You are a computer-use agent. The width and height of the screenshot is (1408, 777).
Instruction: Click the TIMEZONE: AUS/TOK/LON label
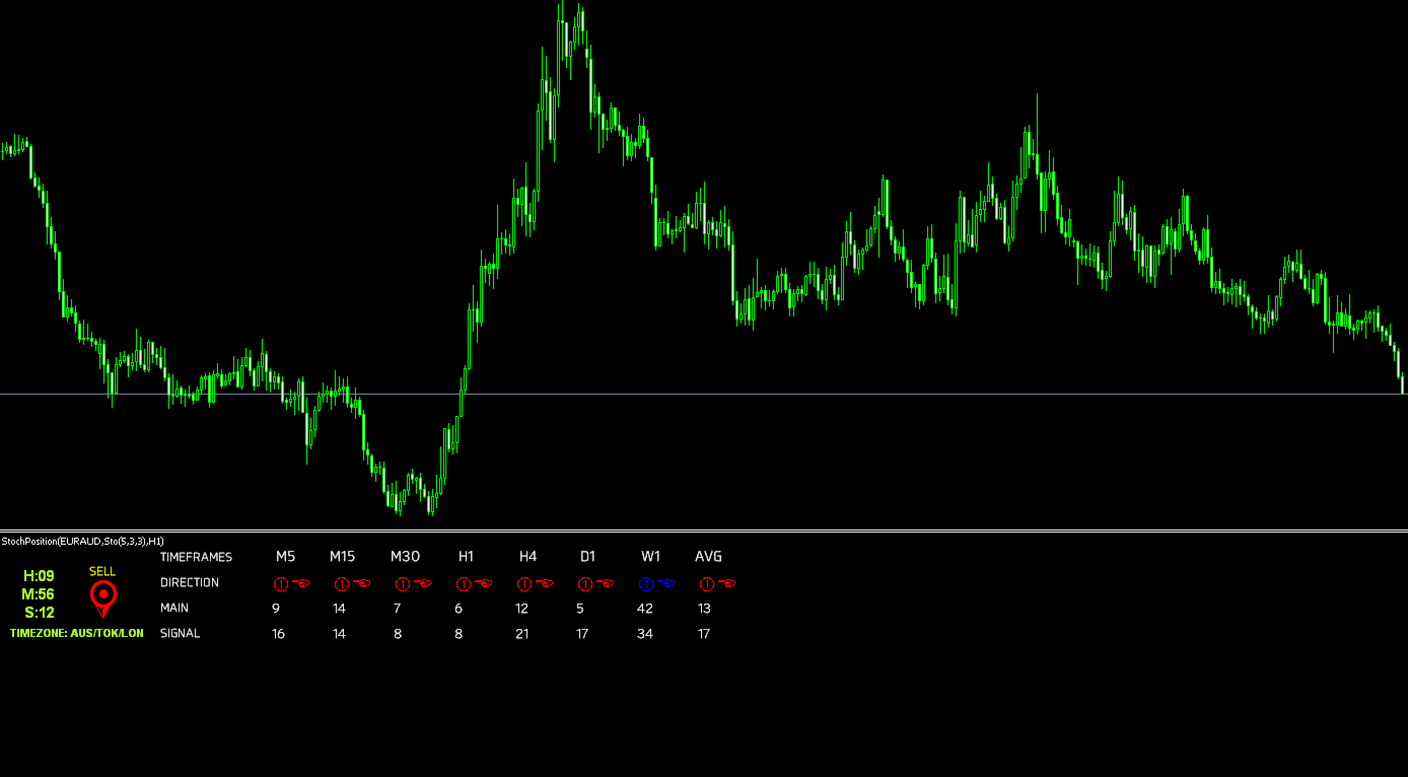tap(77, 633)
